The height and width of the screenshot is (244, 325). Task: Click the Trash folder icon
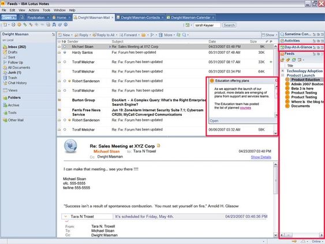pos(5,78)
